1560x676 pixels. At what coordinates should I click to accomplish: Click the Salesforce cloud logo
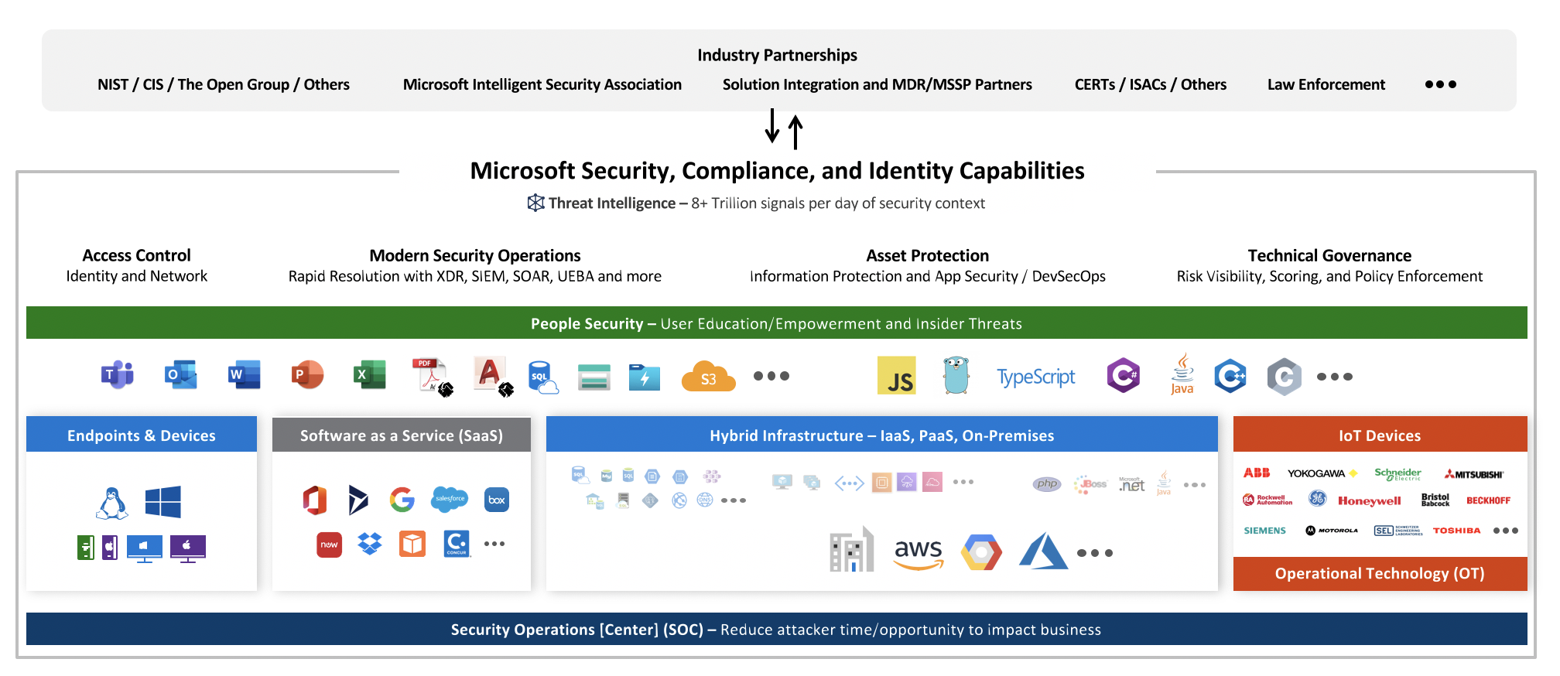(x=450, y=499)
